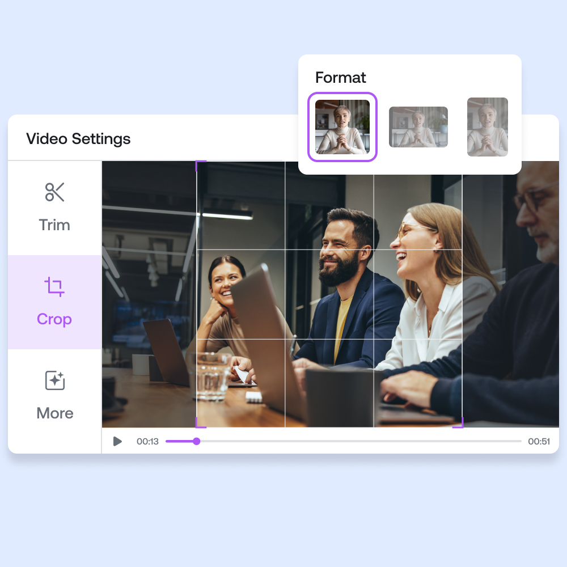Image resolution: width=567 pixels, height=567 pixels.
Task: Choose the square format thumbnail
Action: point(342,127)
